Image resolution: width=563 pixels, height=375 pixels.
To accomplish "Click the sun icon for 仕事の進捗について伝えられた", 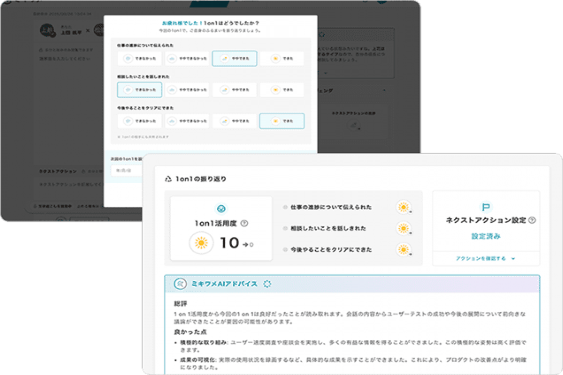I will pos(403,207).
